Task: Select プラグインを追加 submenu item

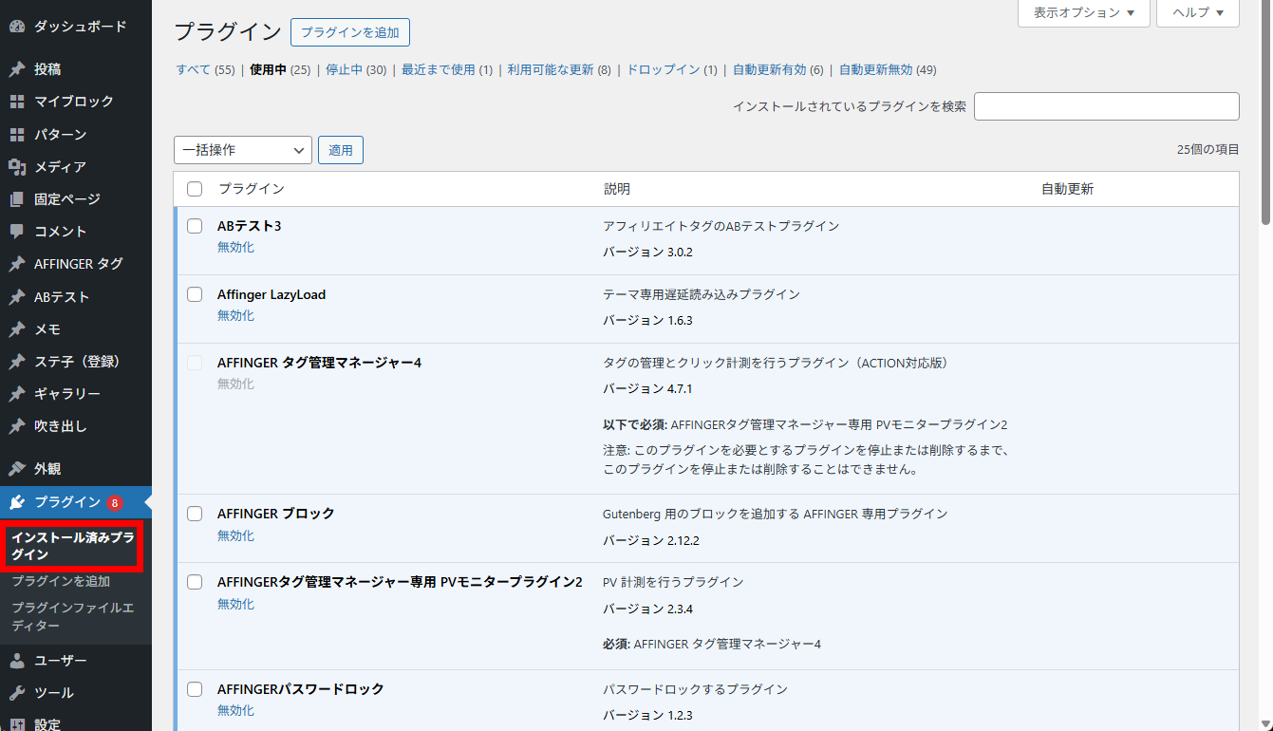Action: [x=61, y=581]
